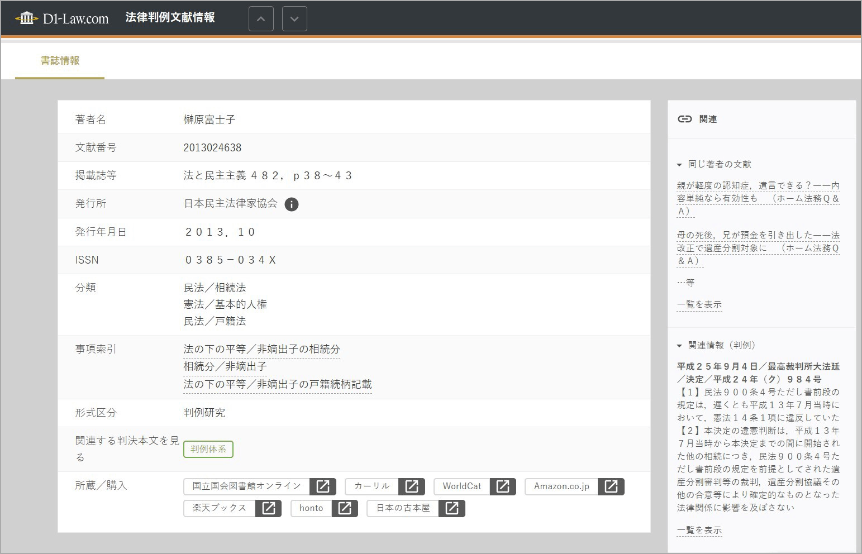Click the D1-Law.com logo
Image resolution: width=862 pixels, height=554 pixels.
tap(62, 18)
